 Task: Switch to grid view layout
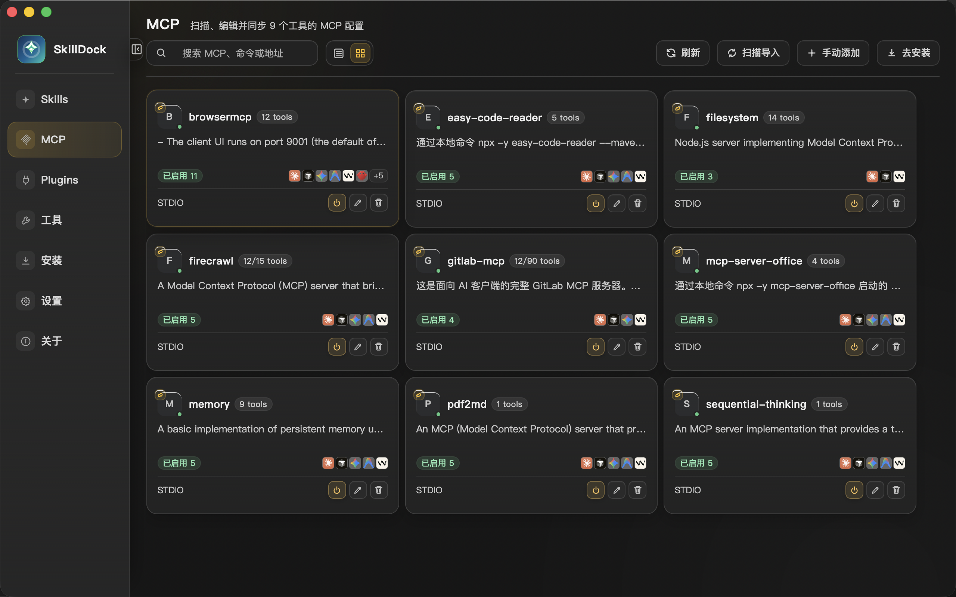point(360,53)
